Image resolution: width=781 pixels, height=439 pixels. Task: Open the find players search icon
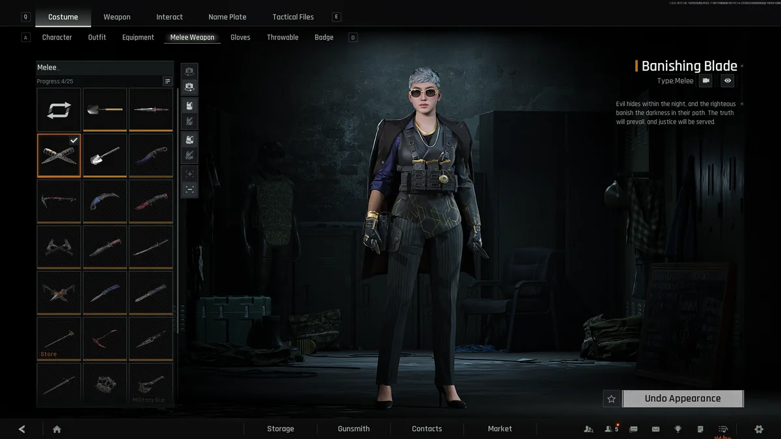click(x=588, y=429)
